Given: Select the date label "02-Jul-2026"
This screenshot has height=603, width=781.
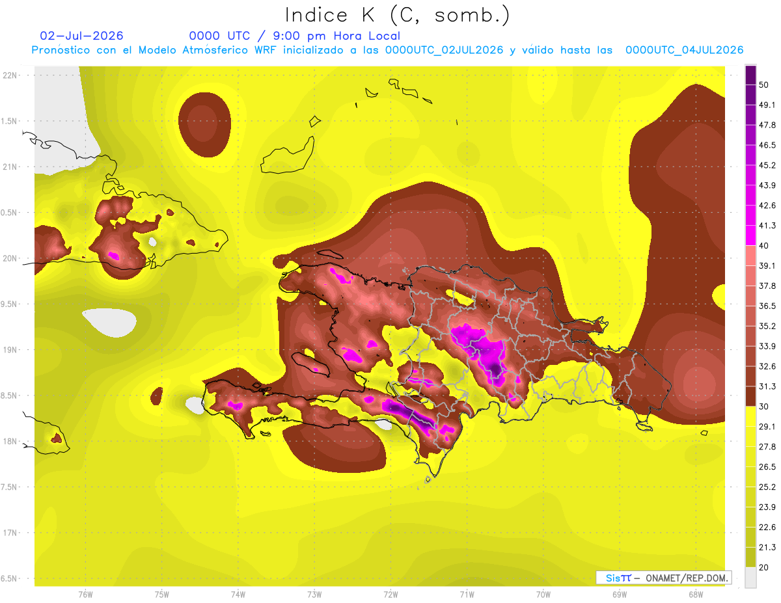Looking at the screenshot, I should [81, 36].
